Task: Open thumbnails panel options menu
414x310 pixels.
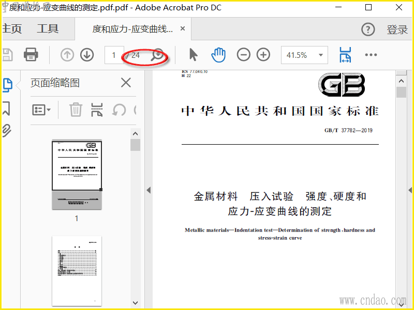Action: coord(41,110)
